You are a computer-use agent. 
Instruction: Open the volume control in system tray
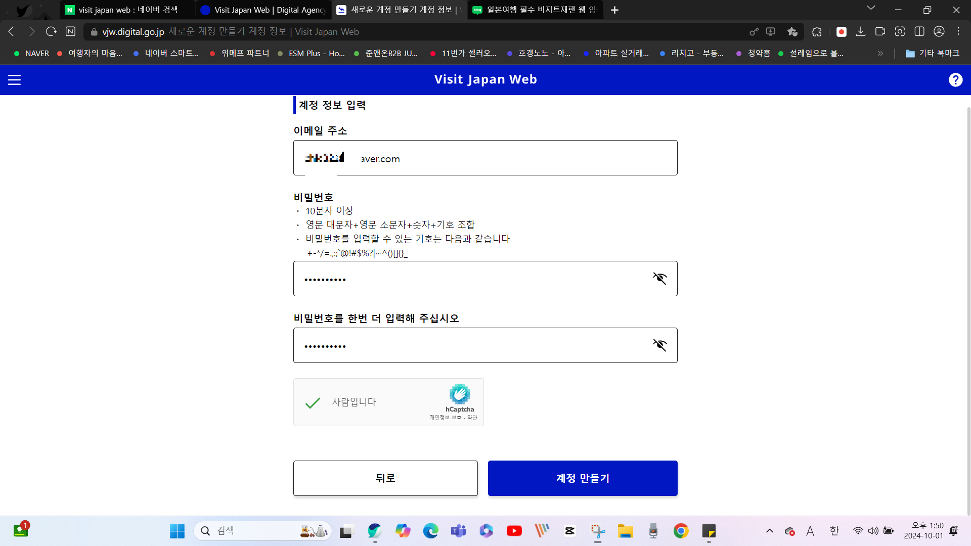tap(873, 531)
